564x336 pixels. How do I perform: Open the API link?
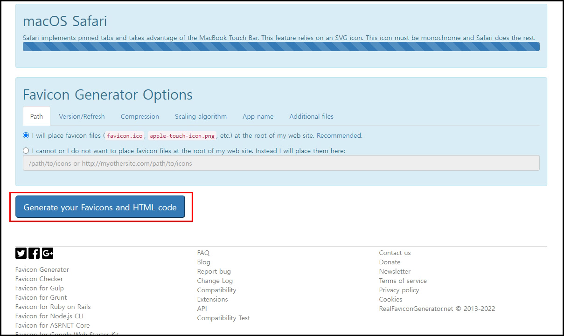[202, 309]
